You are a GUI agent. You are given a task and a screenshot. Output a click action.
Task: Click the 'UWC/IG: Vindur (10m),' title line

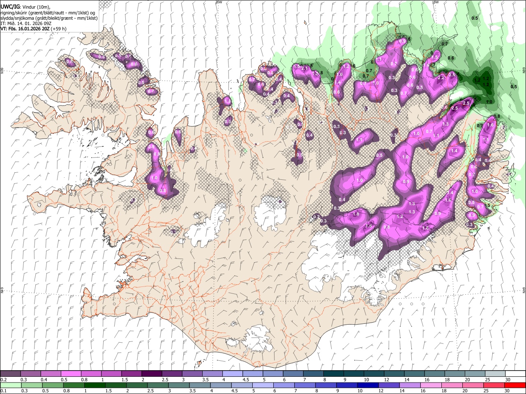[25, 7]
